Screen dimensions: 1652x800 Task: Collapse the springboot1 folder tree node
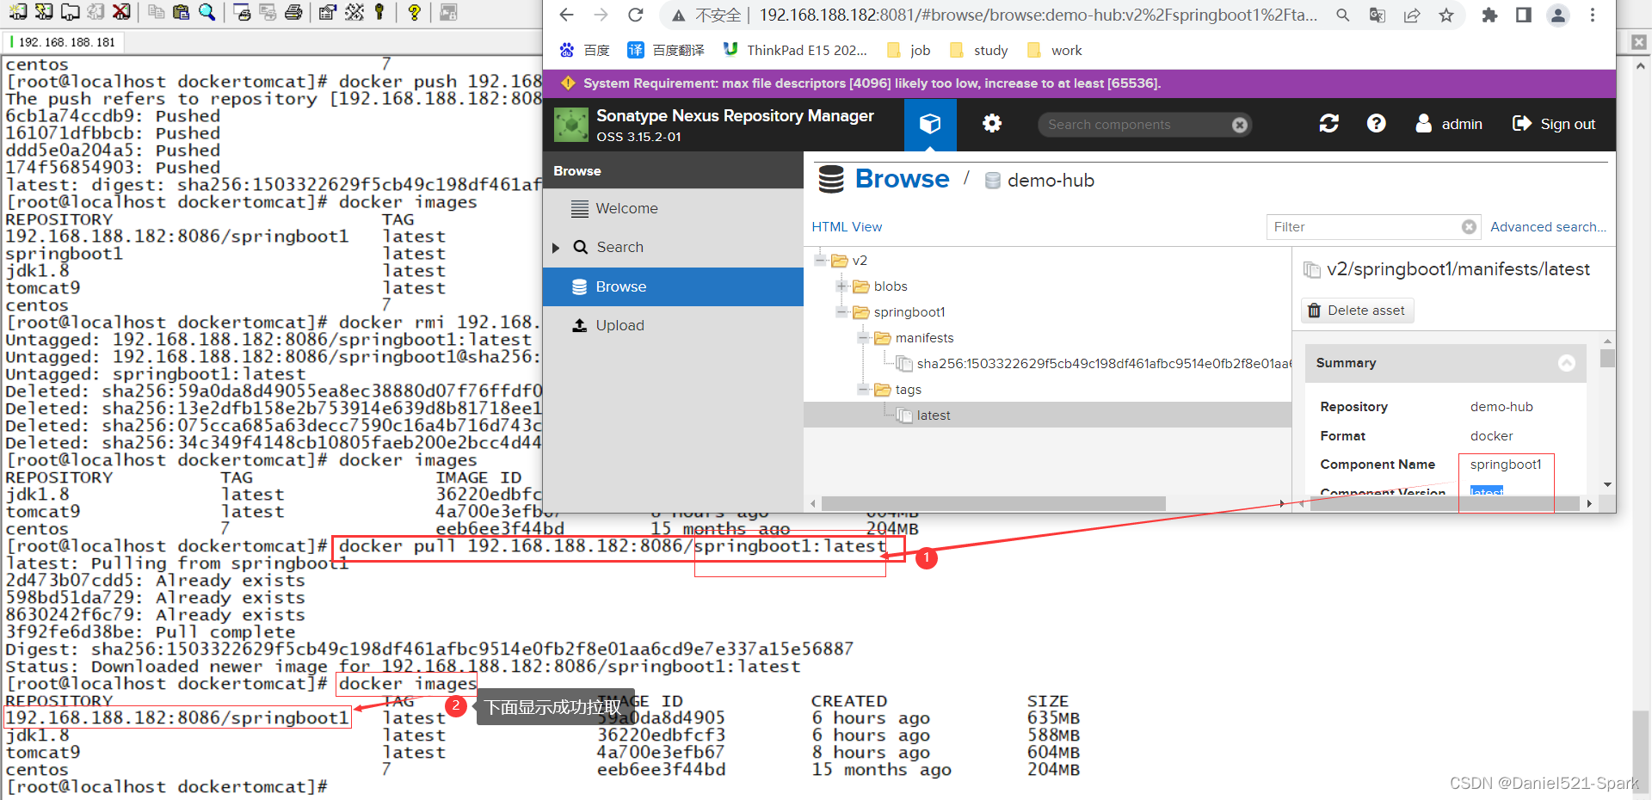[841, 311]
